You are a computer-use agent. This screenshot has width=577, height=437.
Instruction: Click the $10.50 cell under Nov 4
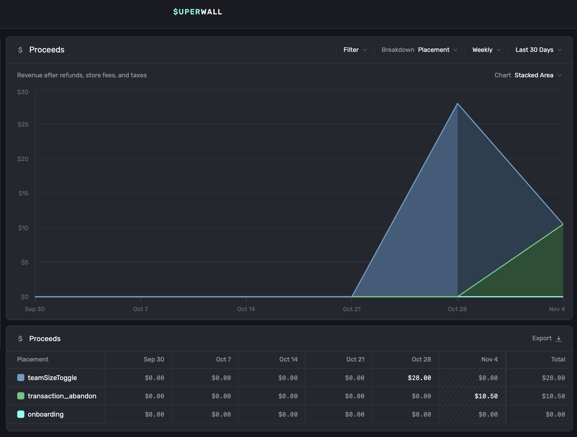pyautogui.click(x=486, y=396)
